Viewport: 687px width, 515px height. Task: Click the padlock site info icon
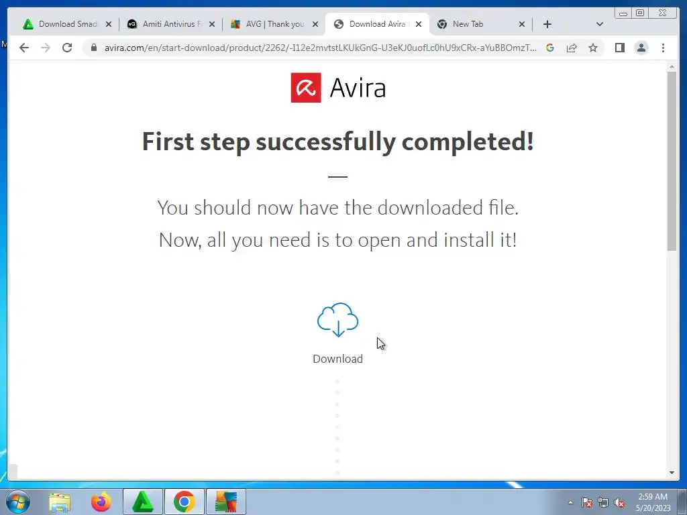click(93, 48)
